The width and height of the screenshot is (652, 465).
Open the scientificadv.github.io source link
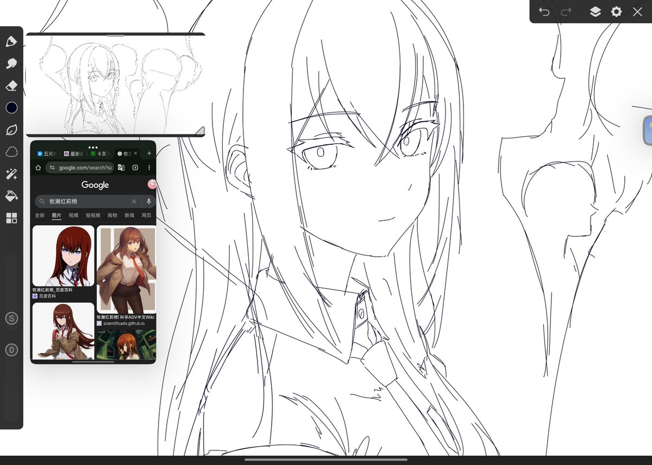click(121, 323)
